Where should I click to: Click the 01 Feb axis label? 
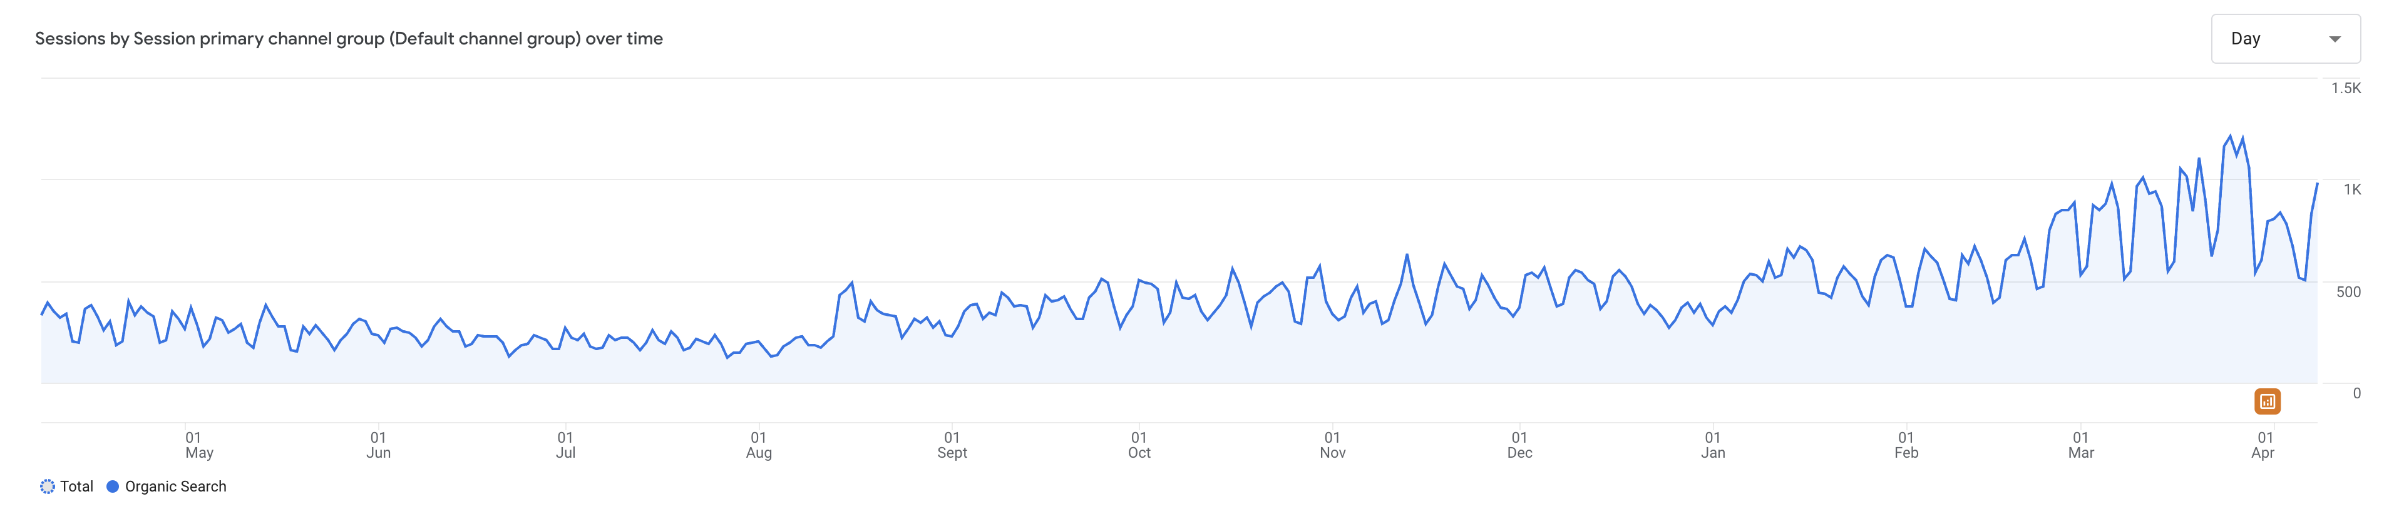(x=1906, y=445)
